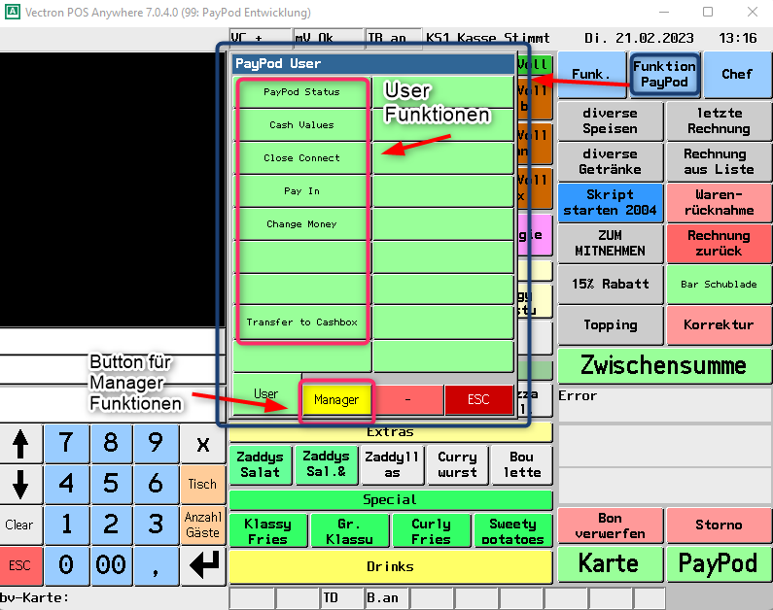Add Curly Fries
This screenshot has width=773, height=610.
tap(432, 531)
